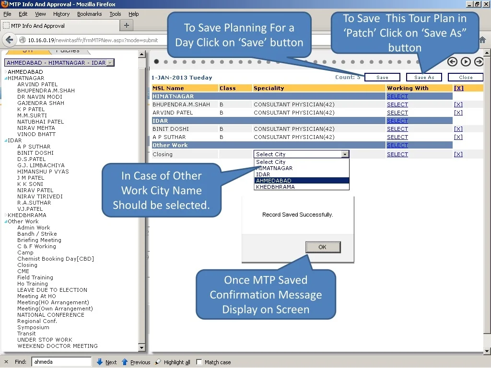The image size is (491, 368).
Task: Toggle the Match case checkbox
Action: pyautogui.click(x=199, y=362)
